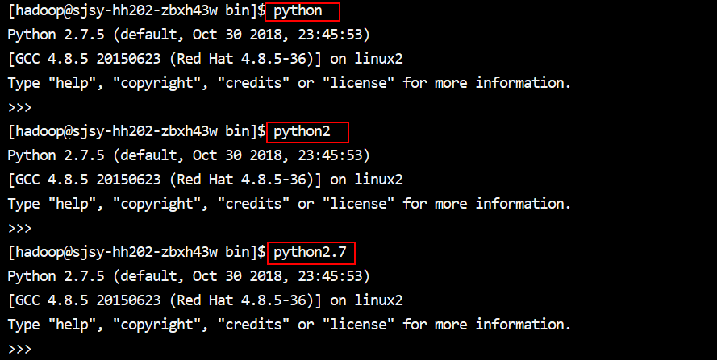
Task: Click the ">>>" prompt below the python2 session
Action: click(20, 228)
